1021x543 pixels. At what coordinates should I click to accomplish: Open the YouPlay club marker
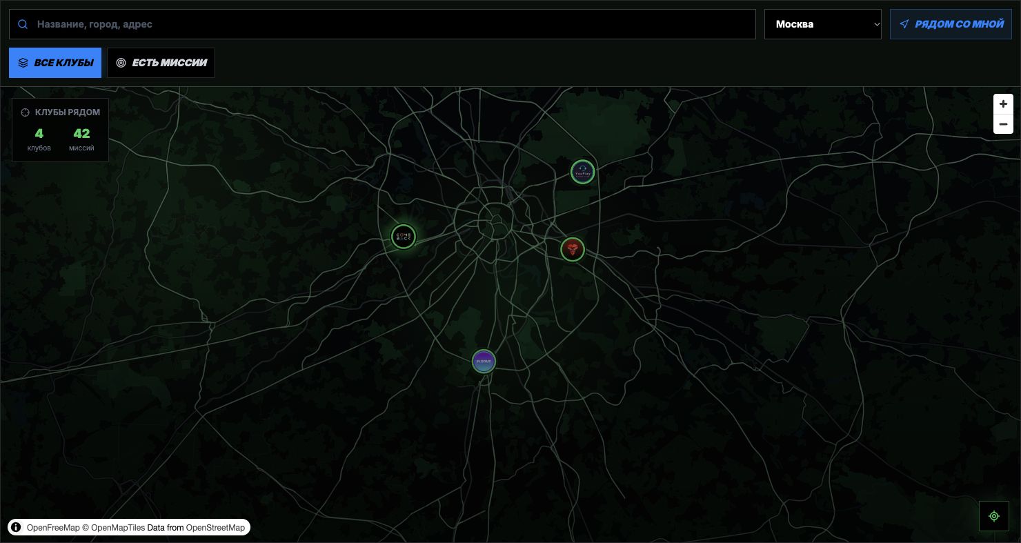coord(583,172)
